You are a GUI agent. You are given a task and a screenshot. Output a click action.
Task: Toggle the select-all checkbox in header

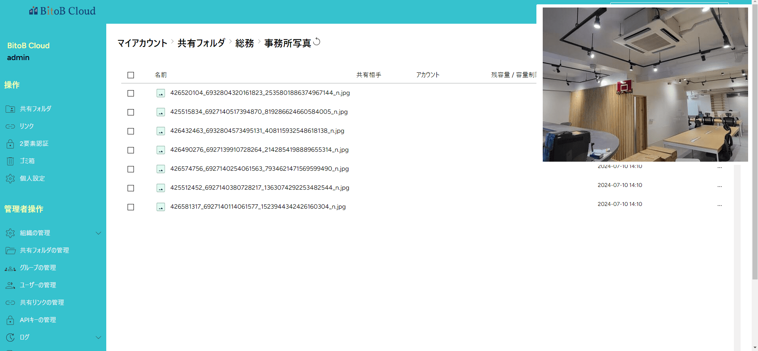tap(131, 75)
